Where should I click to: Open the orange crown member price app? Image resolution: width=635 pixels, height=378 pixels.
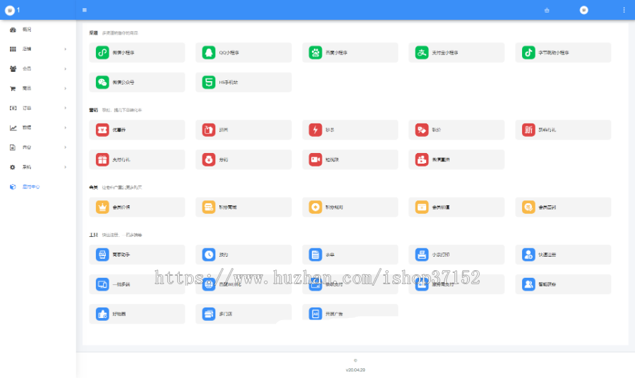137,207
